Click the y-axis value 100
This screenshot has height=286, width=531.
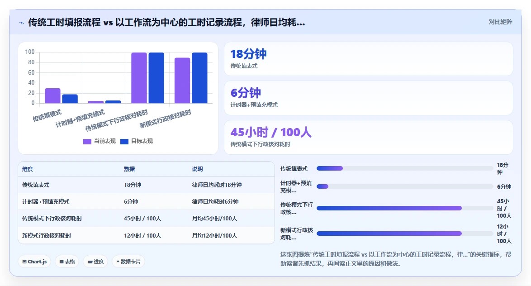click(x=30, y=52)
